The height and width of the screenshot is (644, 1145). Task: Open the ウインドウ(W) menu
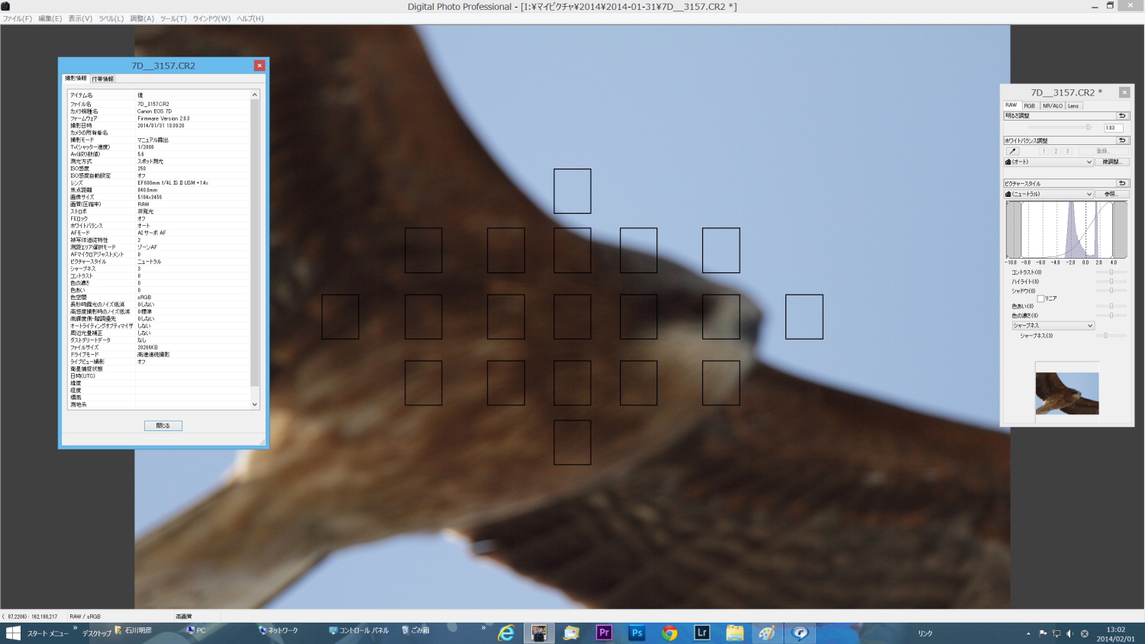pos(211,18)
